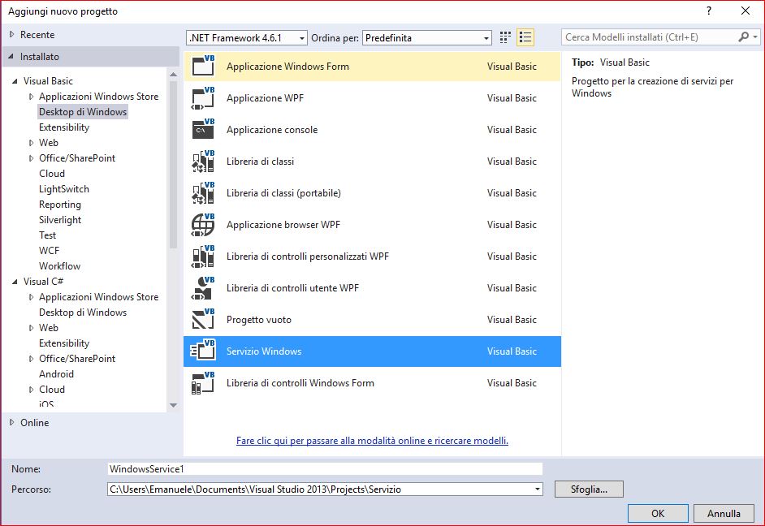The width and height of the screenshot is (765, 526).
Task: Open the Percorso path dropdown arrow
Action: pos(537,489)
